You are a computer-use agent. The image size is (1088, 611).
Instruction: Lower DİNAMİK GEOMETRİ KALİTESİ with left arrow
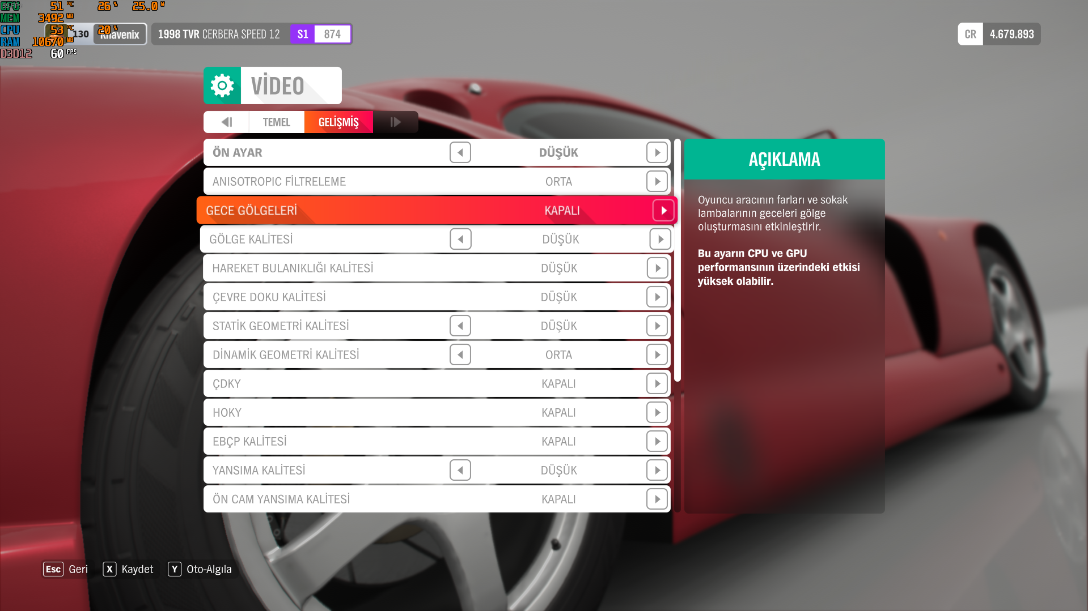point(460,354)
